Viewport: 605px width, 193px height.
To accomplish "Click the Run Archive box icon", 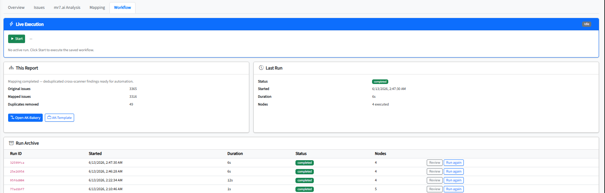I will click(11, 143).
